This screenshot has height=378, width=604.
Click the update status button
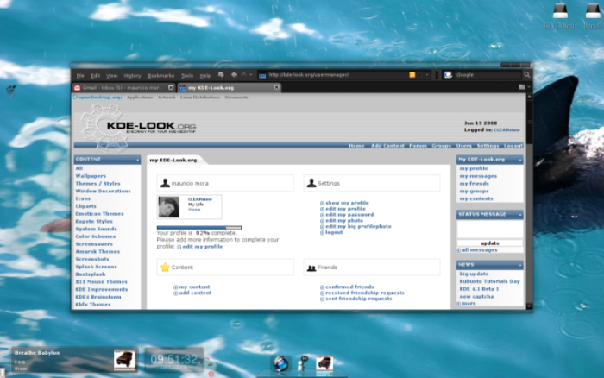489,243
